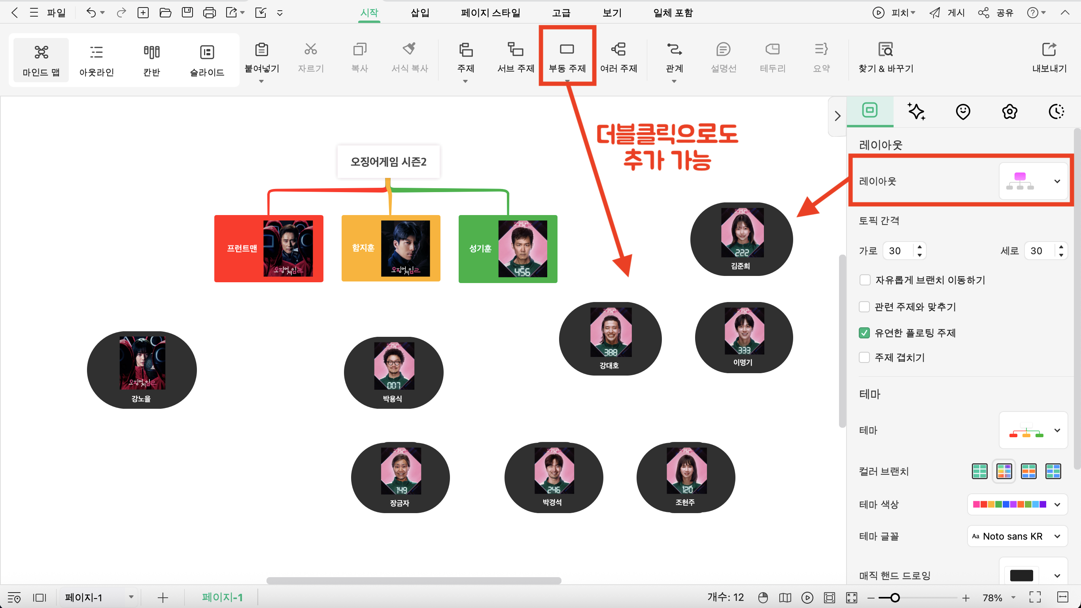Open the 고급 ribbon tab

[x=561, y=13]
